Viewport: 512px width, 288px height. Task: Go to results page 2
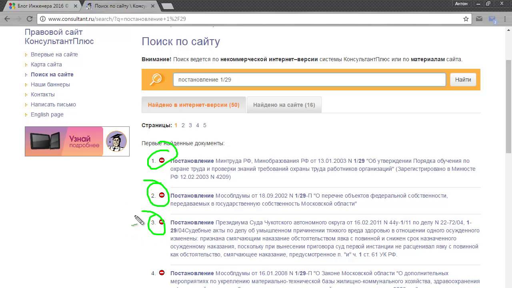click(183, 125)
